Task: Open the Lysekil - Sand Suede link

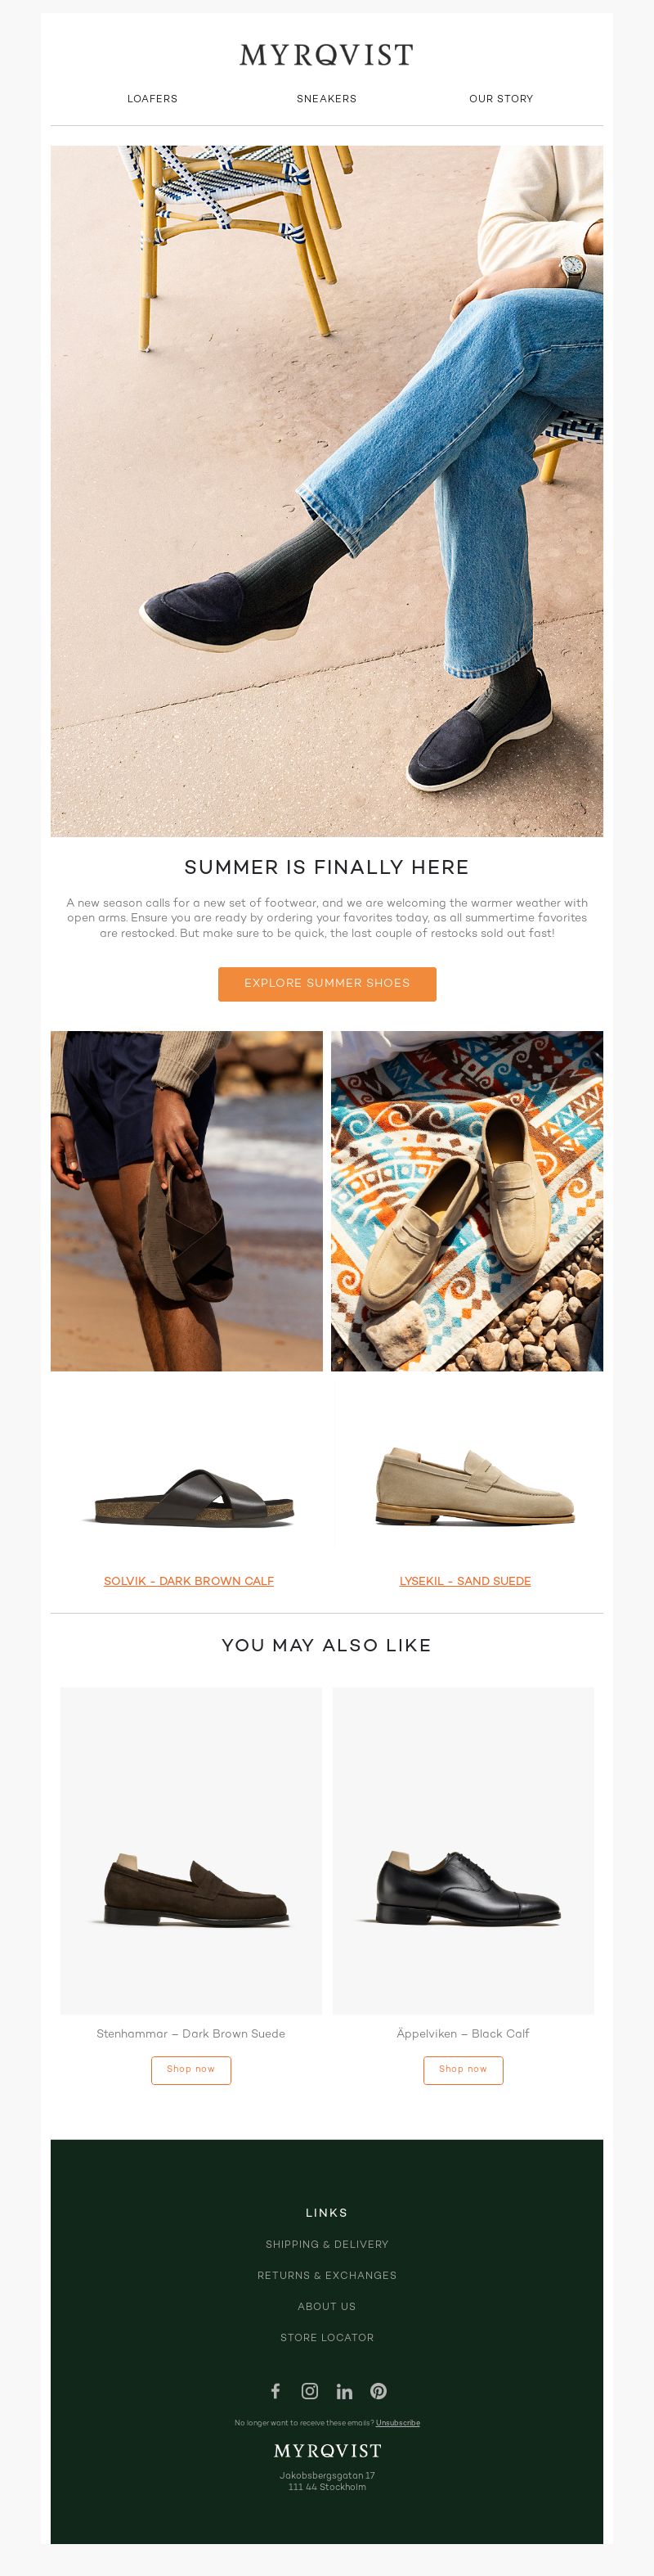Action: (x=465, y=1581)
